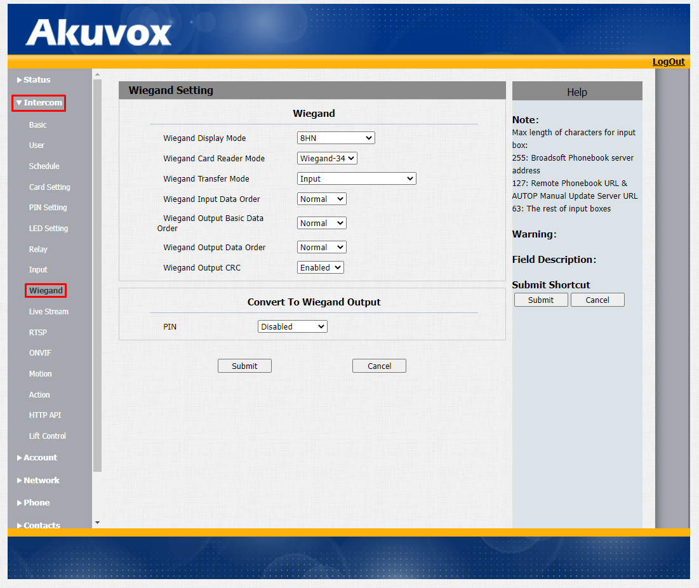Click the main Submit button below the form
699x588 pixels.
pyautogui.click(x=244, y=366)
